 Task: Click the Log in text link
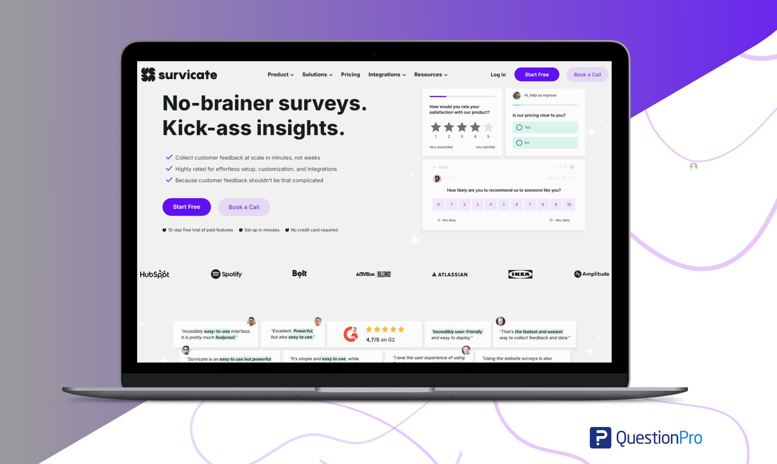[498, 74]
